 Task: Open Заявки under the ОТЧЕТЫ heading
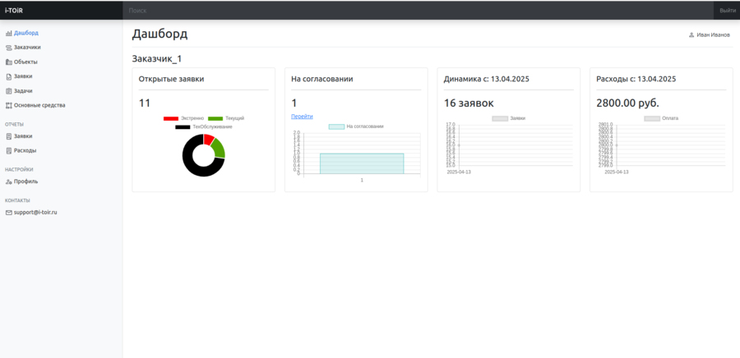coord(23,136)
